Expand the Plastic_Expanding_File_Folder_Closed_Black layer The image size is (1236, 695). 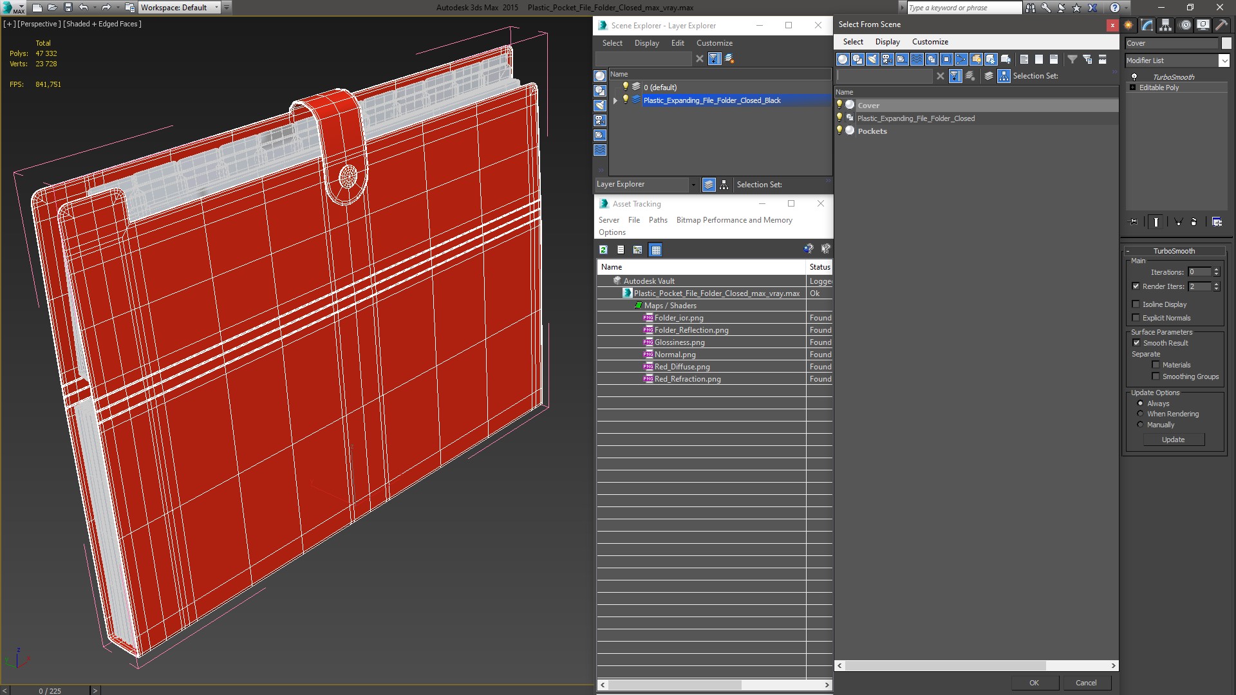click(x=615, y=100)
